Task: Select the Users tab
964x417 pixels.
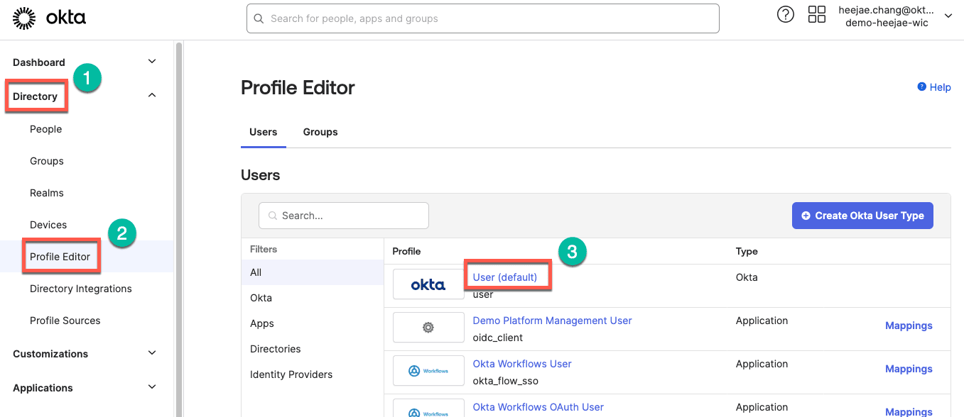Action: click(x=263, y=132)
